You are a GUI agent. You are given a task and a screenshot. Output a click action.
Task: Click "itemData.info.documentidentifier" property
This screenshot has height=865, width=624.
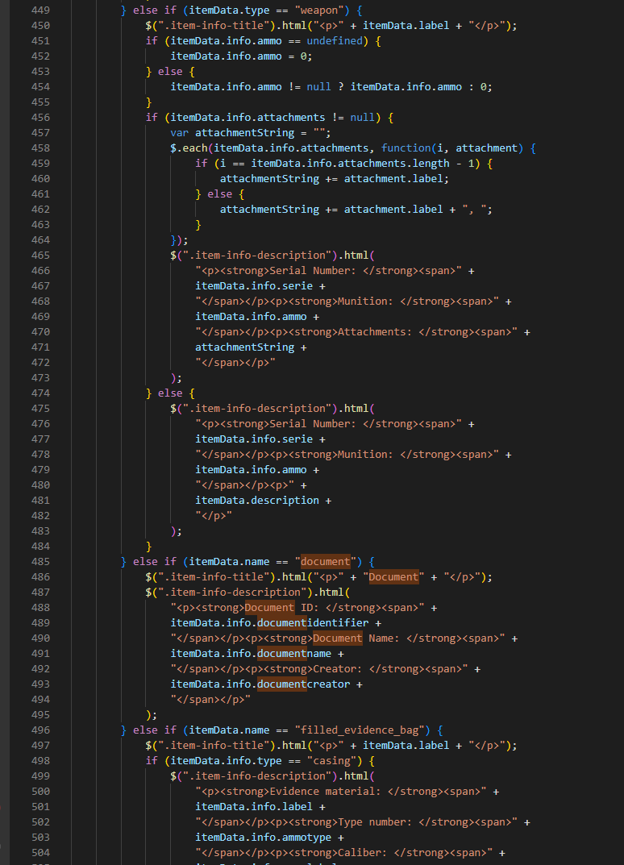[270, 623]
